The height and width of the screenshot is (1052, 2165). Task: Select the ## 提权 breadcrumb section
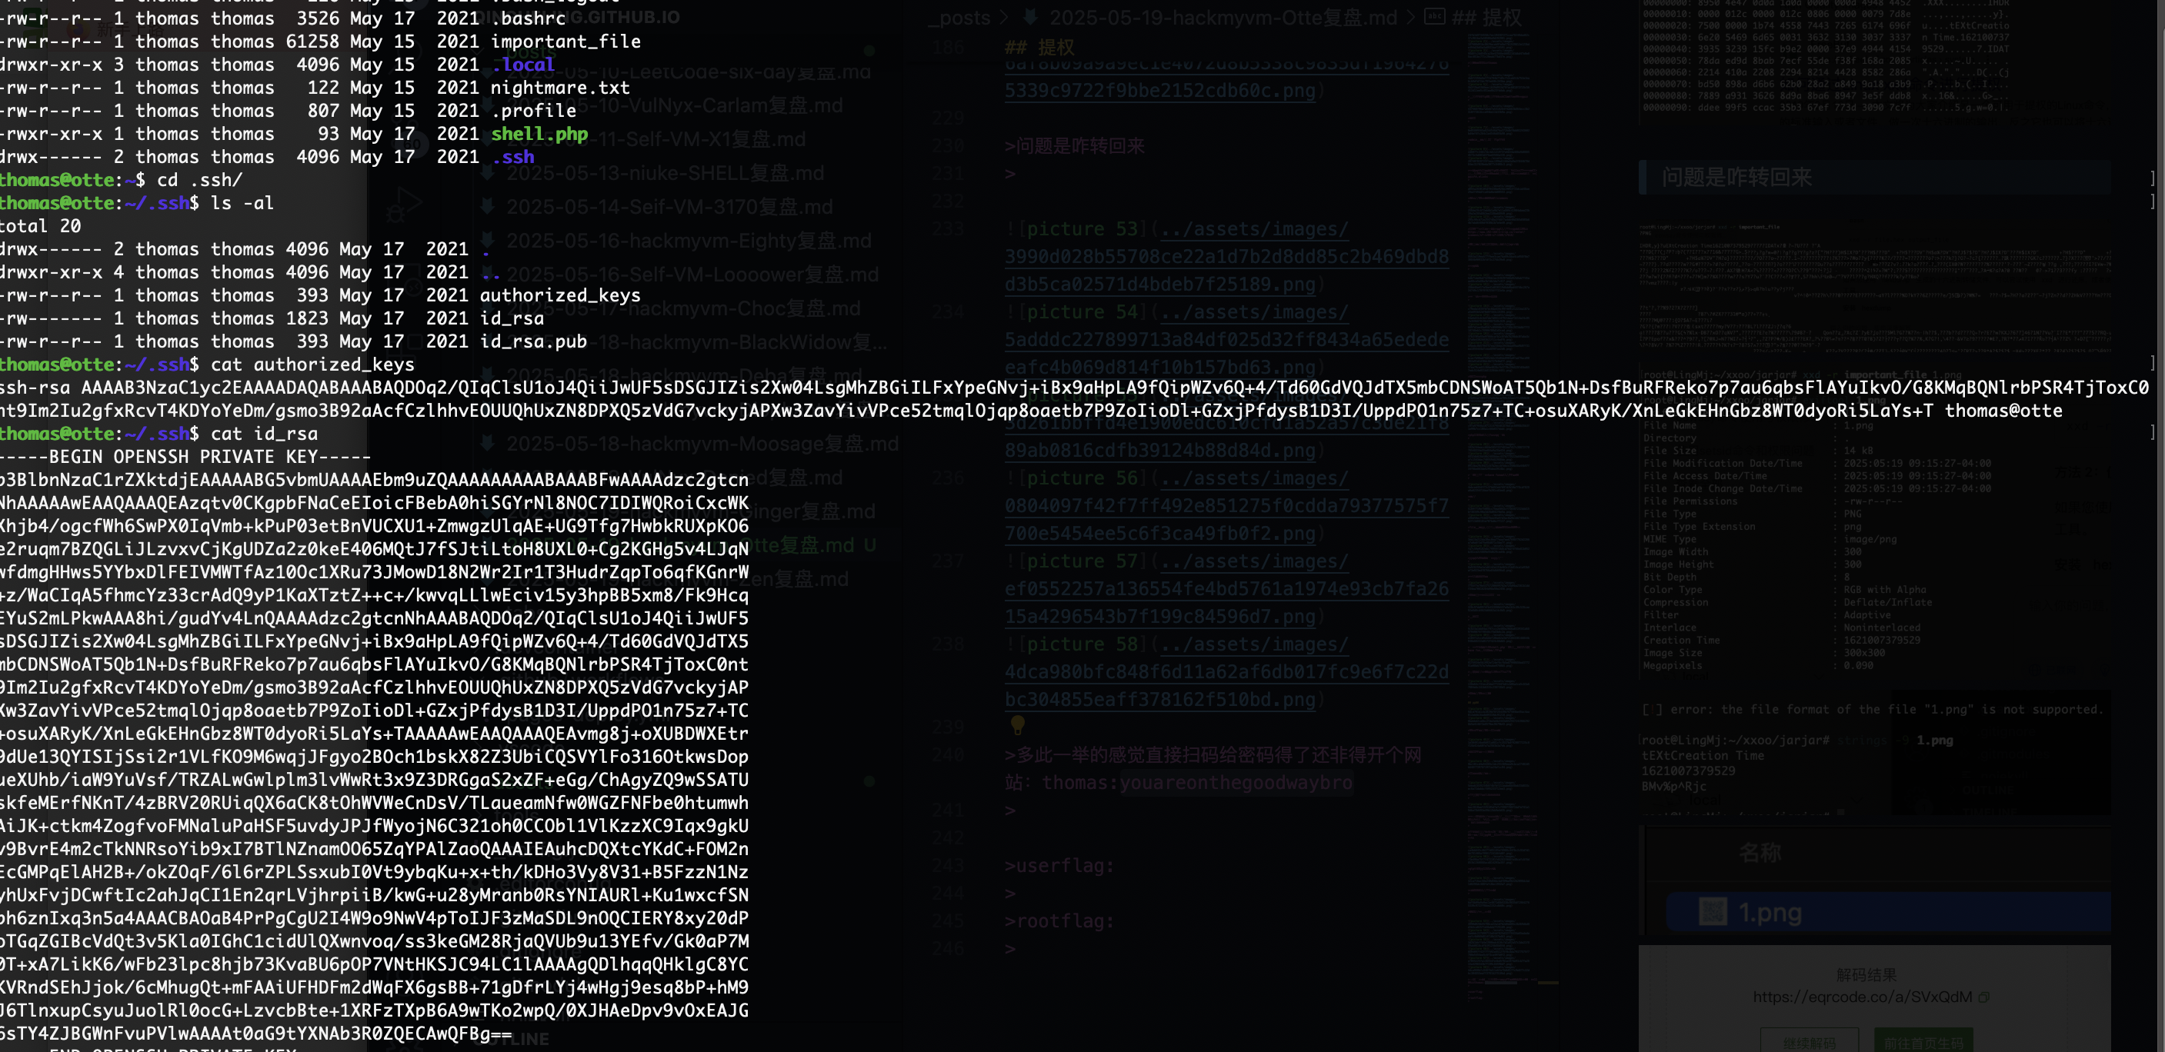click(1488, 18)
